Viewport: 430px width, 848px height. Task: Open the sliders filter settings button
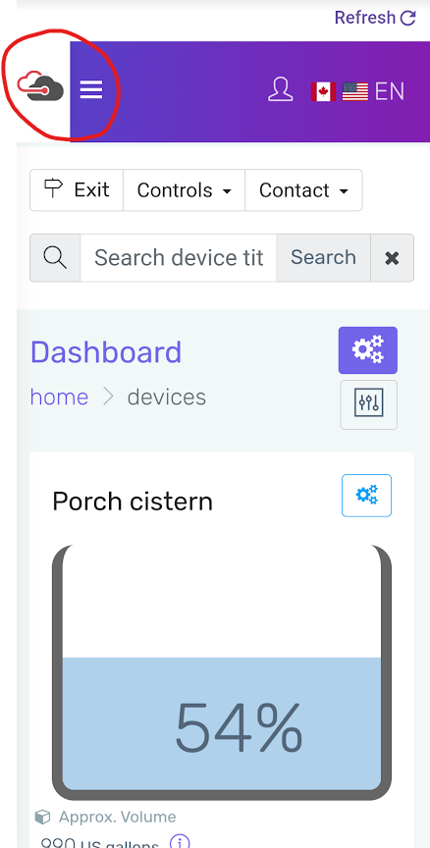[369, 404]
